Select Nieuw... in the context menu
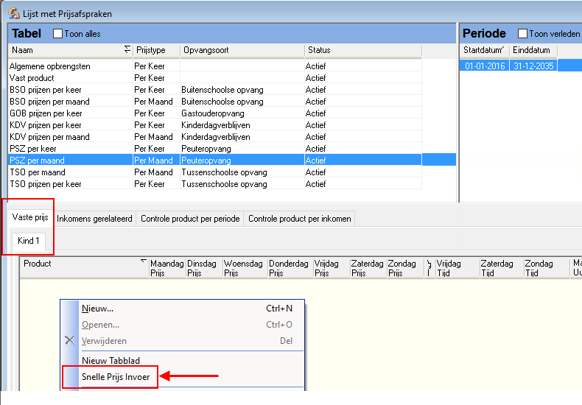This screenshot has height=405, width=582. (97, 309)
